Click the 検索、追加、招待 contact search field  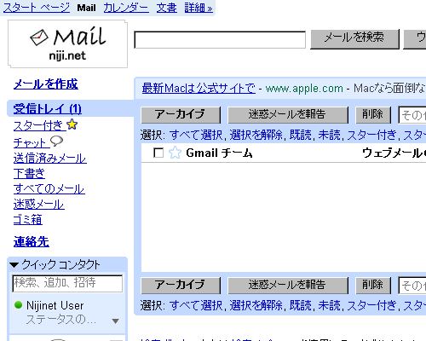(67, 283)
